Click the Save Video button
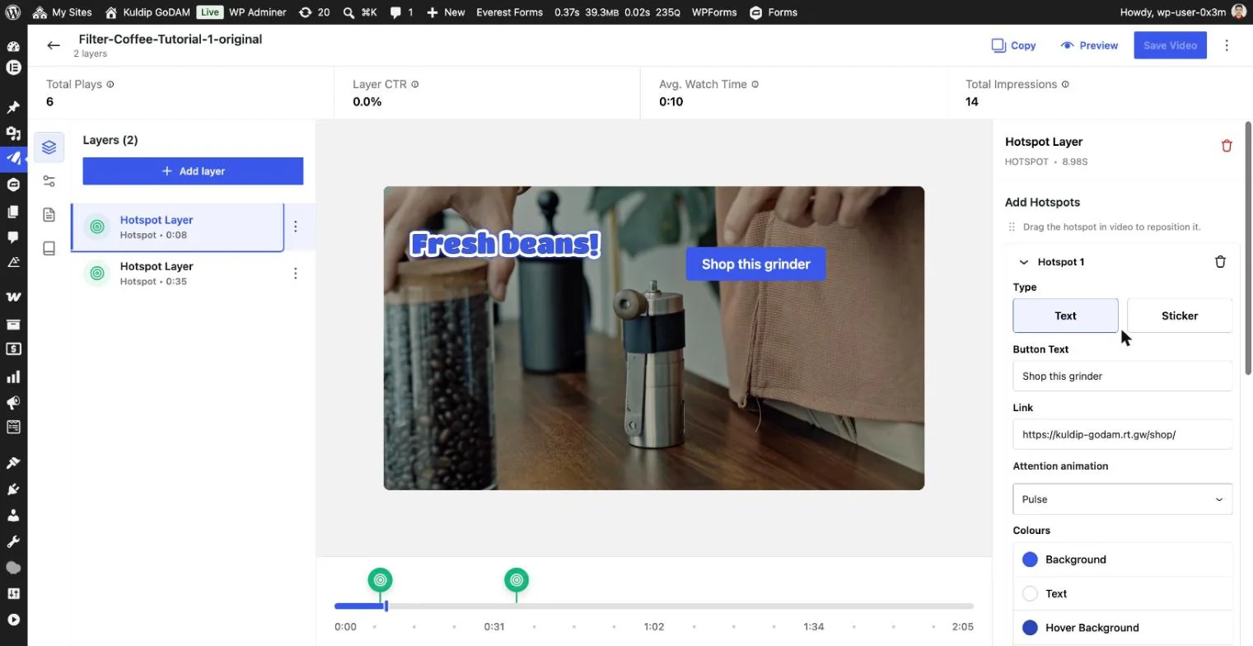This screenshot has width=1253, height=646. [x=1170, y=45]
